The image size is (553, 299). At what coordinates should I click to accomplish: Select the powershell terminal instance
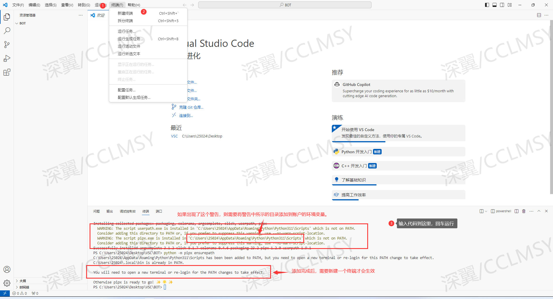coord(501,211)
